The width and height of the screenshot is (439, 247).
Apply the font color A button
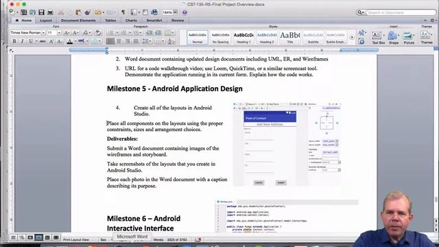70,41
